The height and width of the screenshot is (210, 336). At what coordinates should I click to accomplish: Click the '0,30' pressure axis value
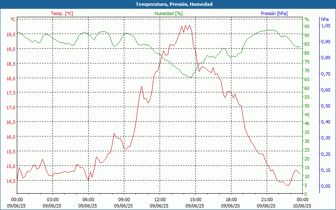pos(325,138)
